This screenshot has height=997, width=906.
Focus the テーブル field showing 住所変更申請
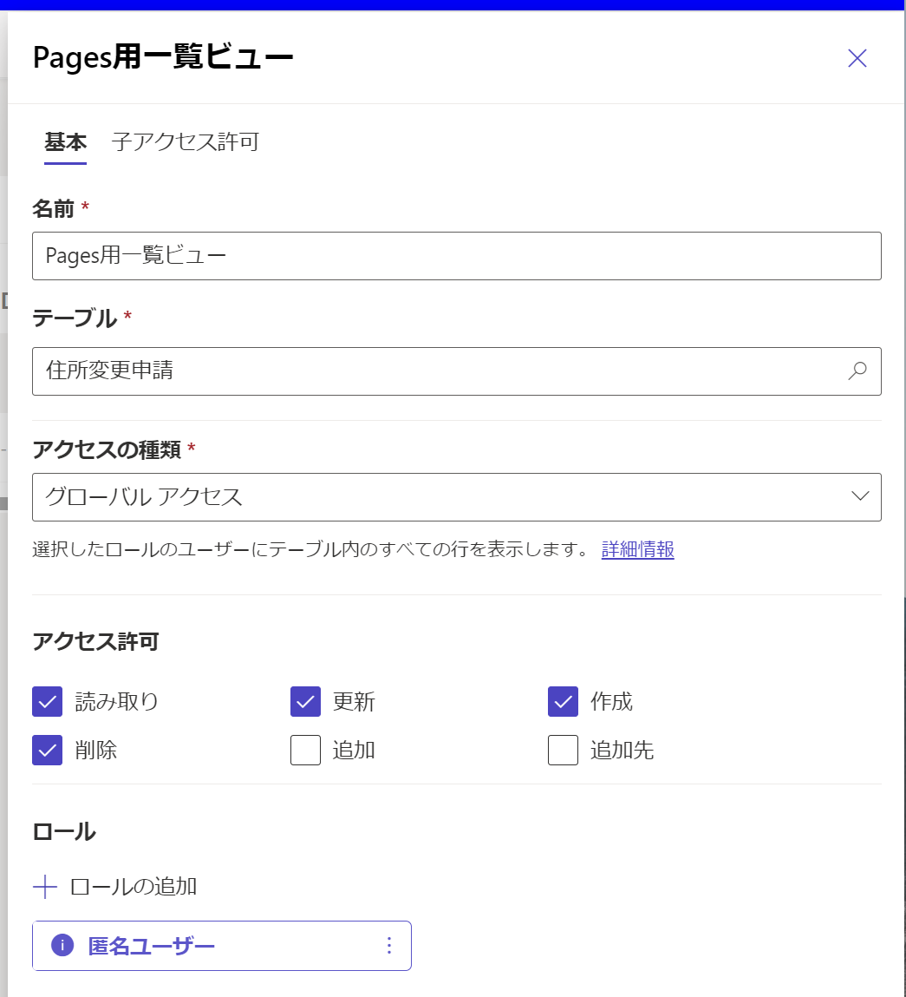(433, 371)
